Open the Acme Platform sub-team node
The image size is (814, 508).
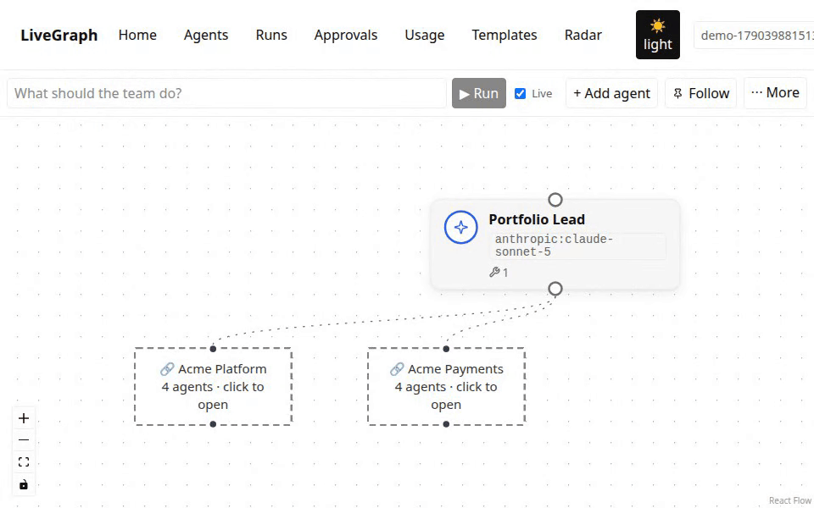213,387
